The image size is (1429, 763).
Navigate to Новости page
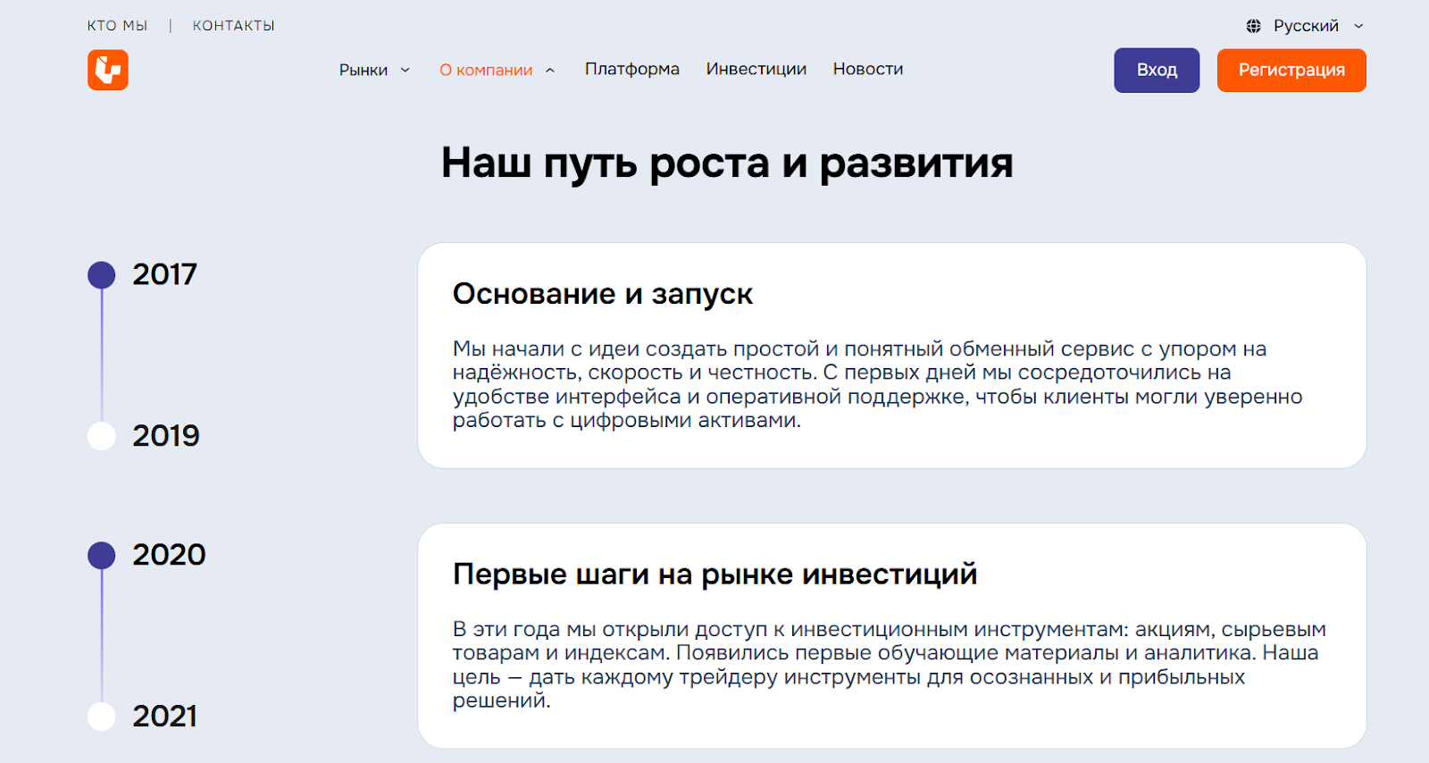pyautogui.click(x=867, y=69)
